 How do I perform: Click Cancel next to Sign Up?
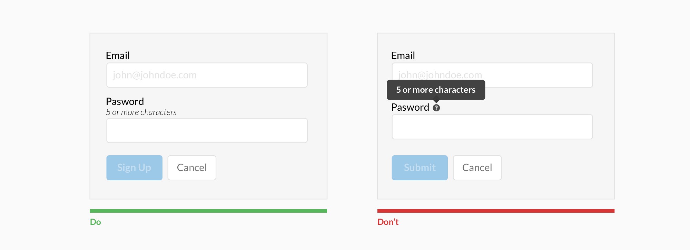pyautogui.click(x=192, y=168)
